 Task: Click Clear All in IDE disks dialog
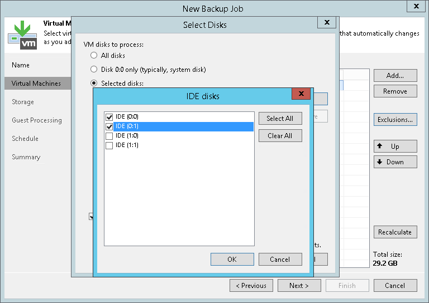tap(280, 135)
